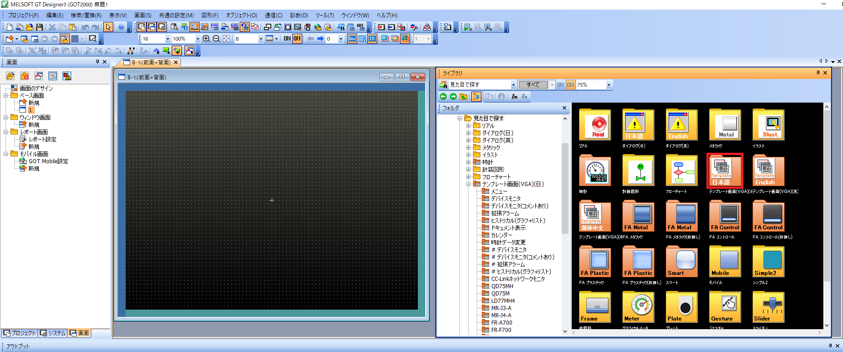843x352 pixels.
Task: Open the オブジェクト(O) menu
Action: (242, 16)
